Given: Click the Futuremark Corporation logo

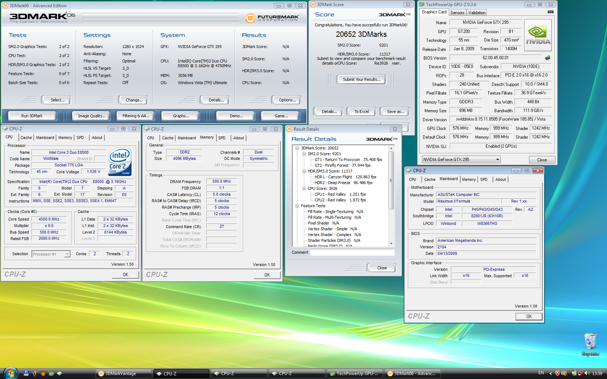Looking at the screenshot, I should 272,18.
